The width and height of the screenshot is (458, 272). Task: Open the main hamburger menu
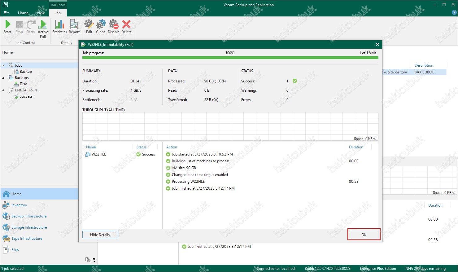click(6, 13)
